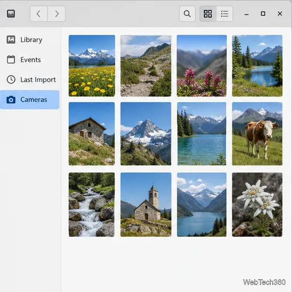Open the Last Import section

coord(30,80)
